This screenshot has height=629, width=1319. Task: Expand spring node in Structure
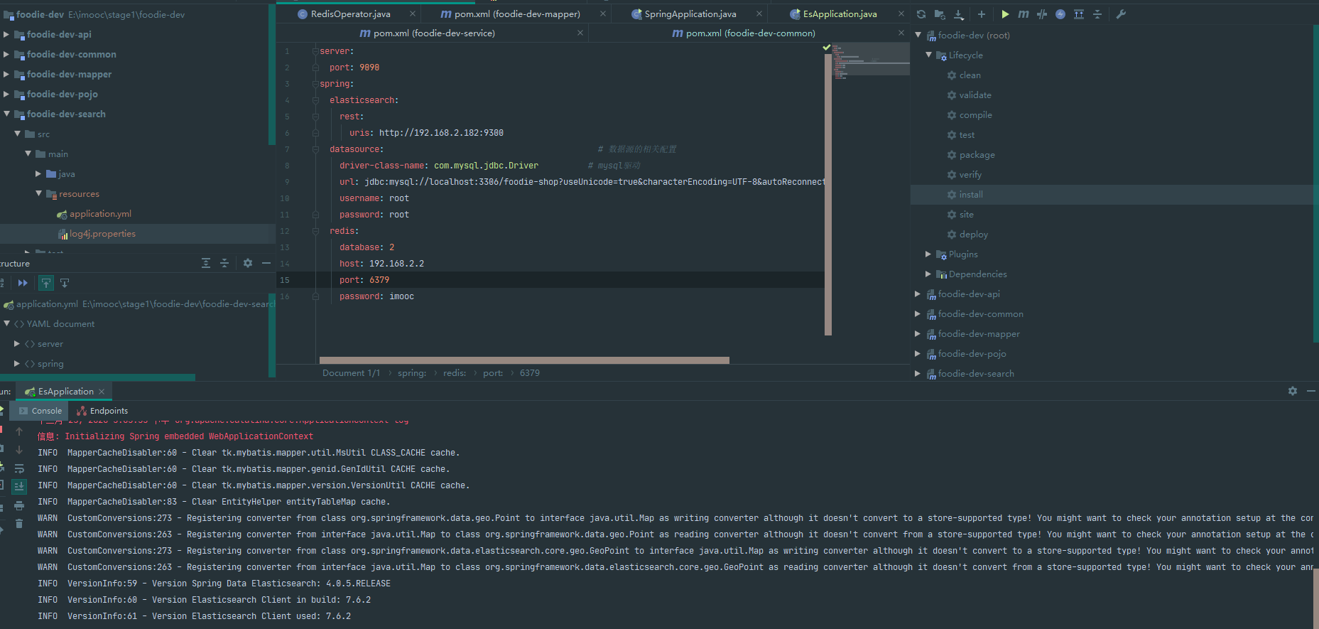[x=17, y=363]
